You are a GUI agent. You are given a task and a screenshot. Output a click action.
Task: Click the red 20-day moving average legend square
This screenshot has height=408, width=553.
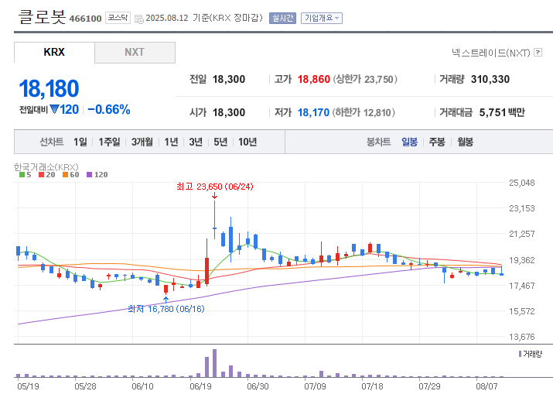click(41, 175)
